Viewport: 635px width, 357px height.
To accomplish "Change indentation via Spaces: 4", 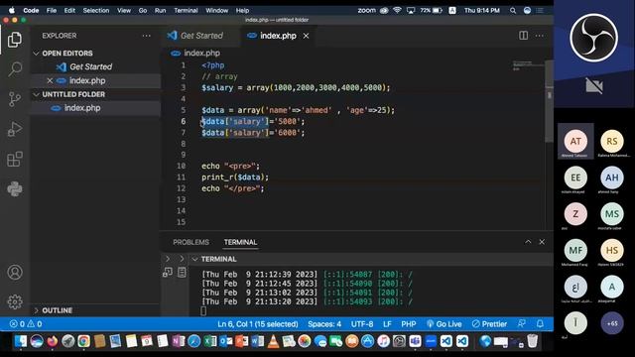I will (x=324, y=324).
